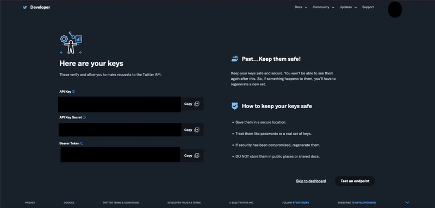Viewport: 435px width, 208px height.
Task: Follow @TwitterDev footer link
Action: tap(301, 203)
